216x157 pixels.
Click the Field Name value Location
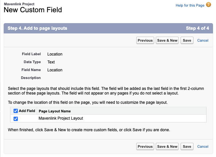pos(55,70)
